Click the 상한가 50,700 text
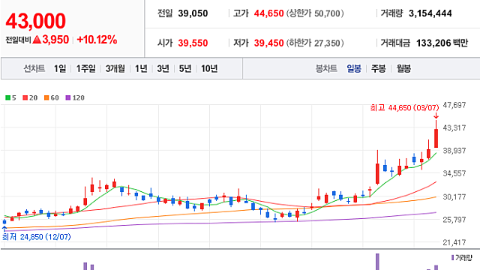Viewport: 480px width, 270px height. tap(315, 13)
